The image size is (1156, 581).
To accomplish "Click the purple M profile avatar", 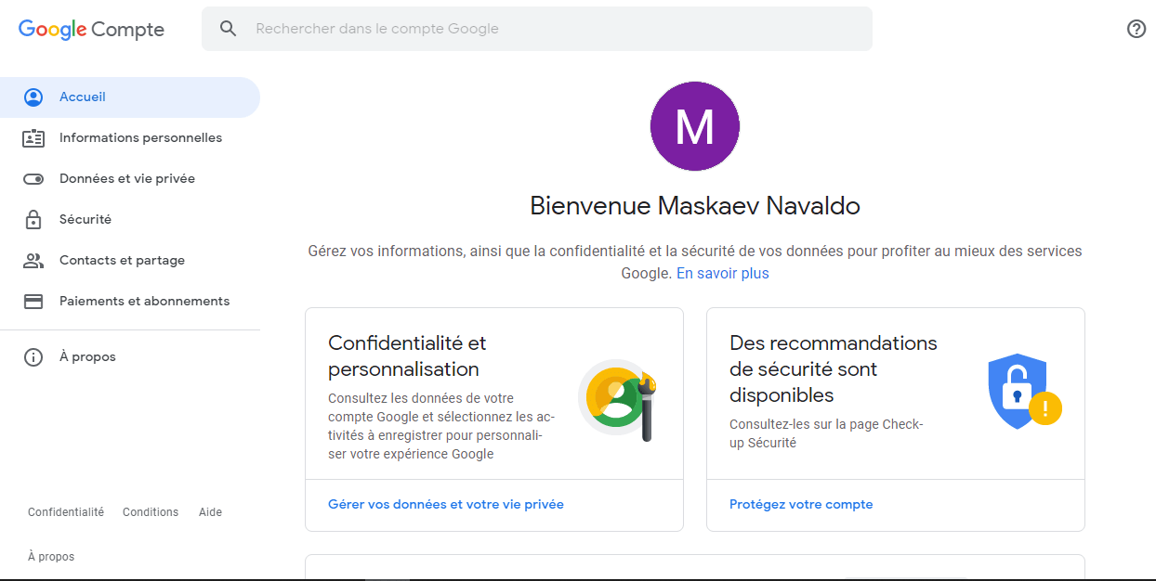I will [695, 126].
